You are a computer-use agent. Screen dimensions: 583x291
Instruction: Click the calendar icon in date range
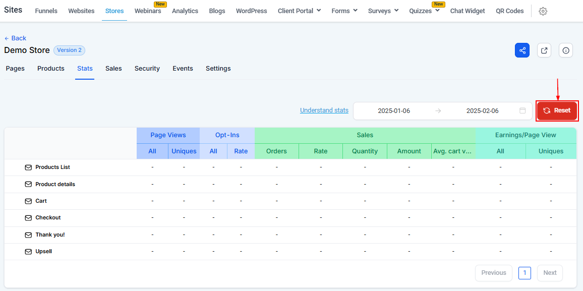pyautogui.click(x=522, y=111)
